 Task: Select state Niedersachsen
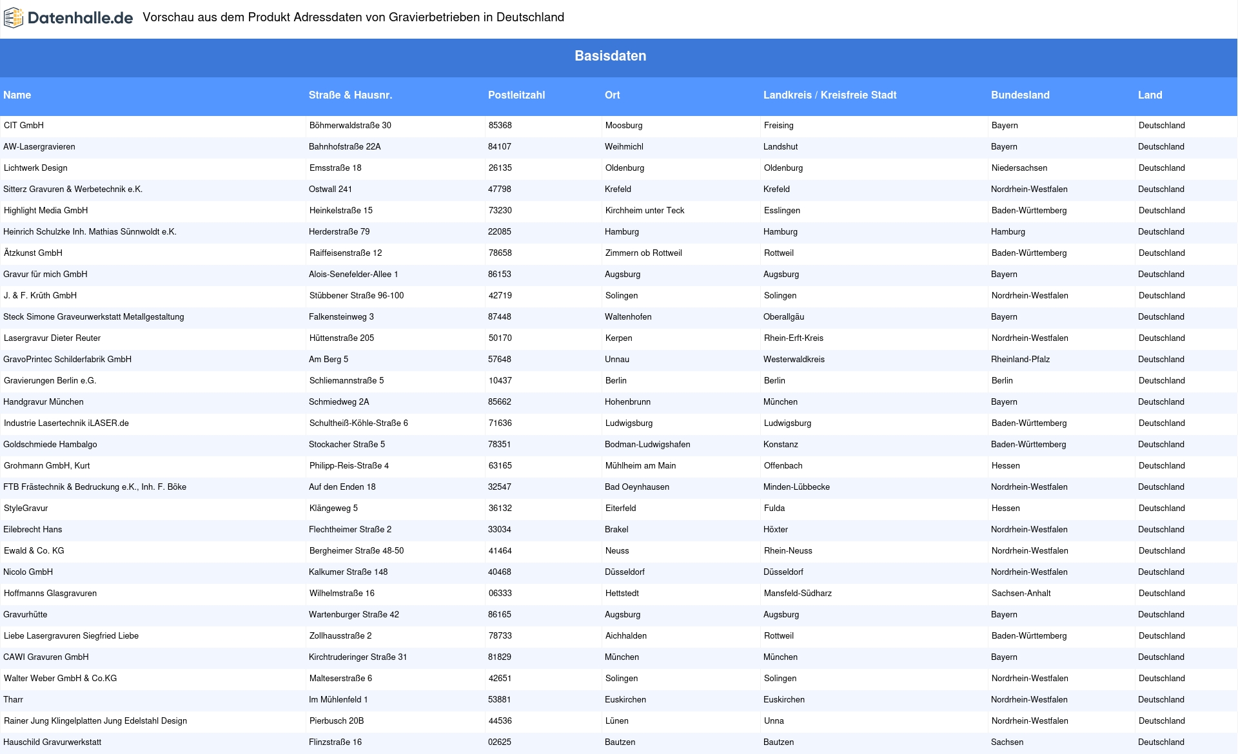[1019, 168]
